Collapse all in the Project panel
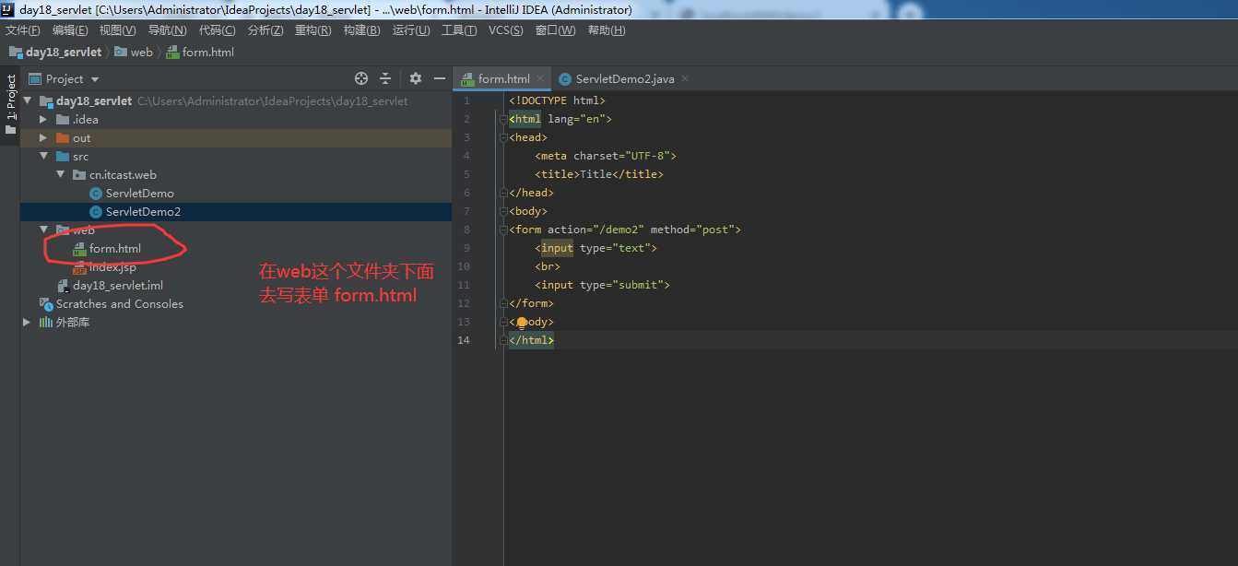The width and height of the screenshot is (1238, 566). [385, 78]
